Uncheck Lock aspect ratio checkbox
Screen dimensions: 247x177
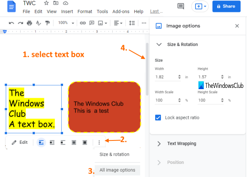[158, 117]
